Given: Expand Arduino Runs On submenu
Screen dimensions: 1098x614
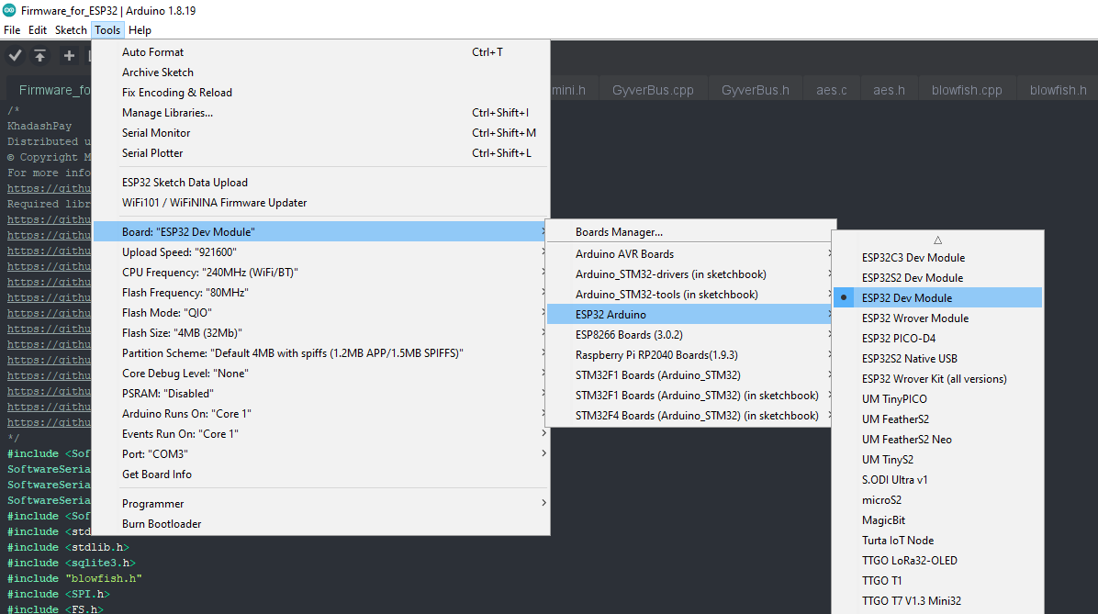Looking at the screenshot, I should [x=321, y=414].
